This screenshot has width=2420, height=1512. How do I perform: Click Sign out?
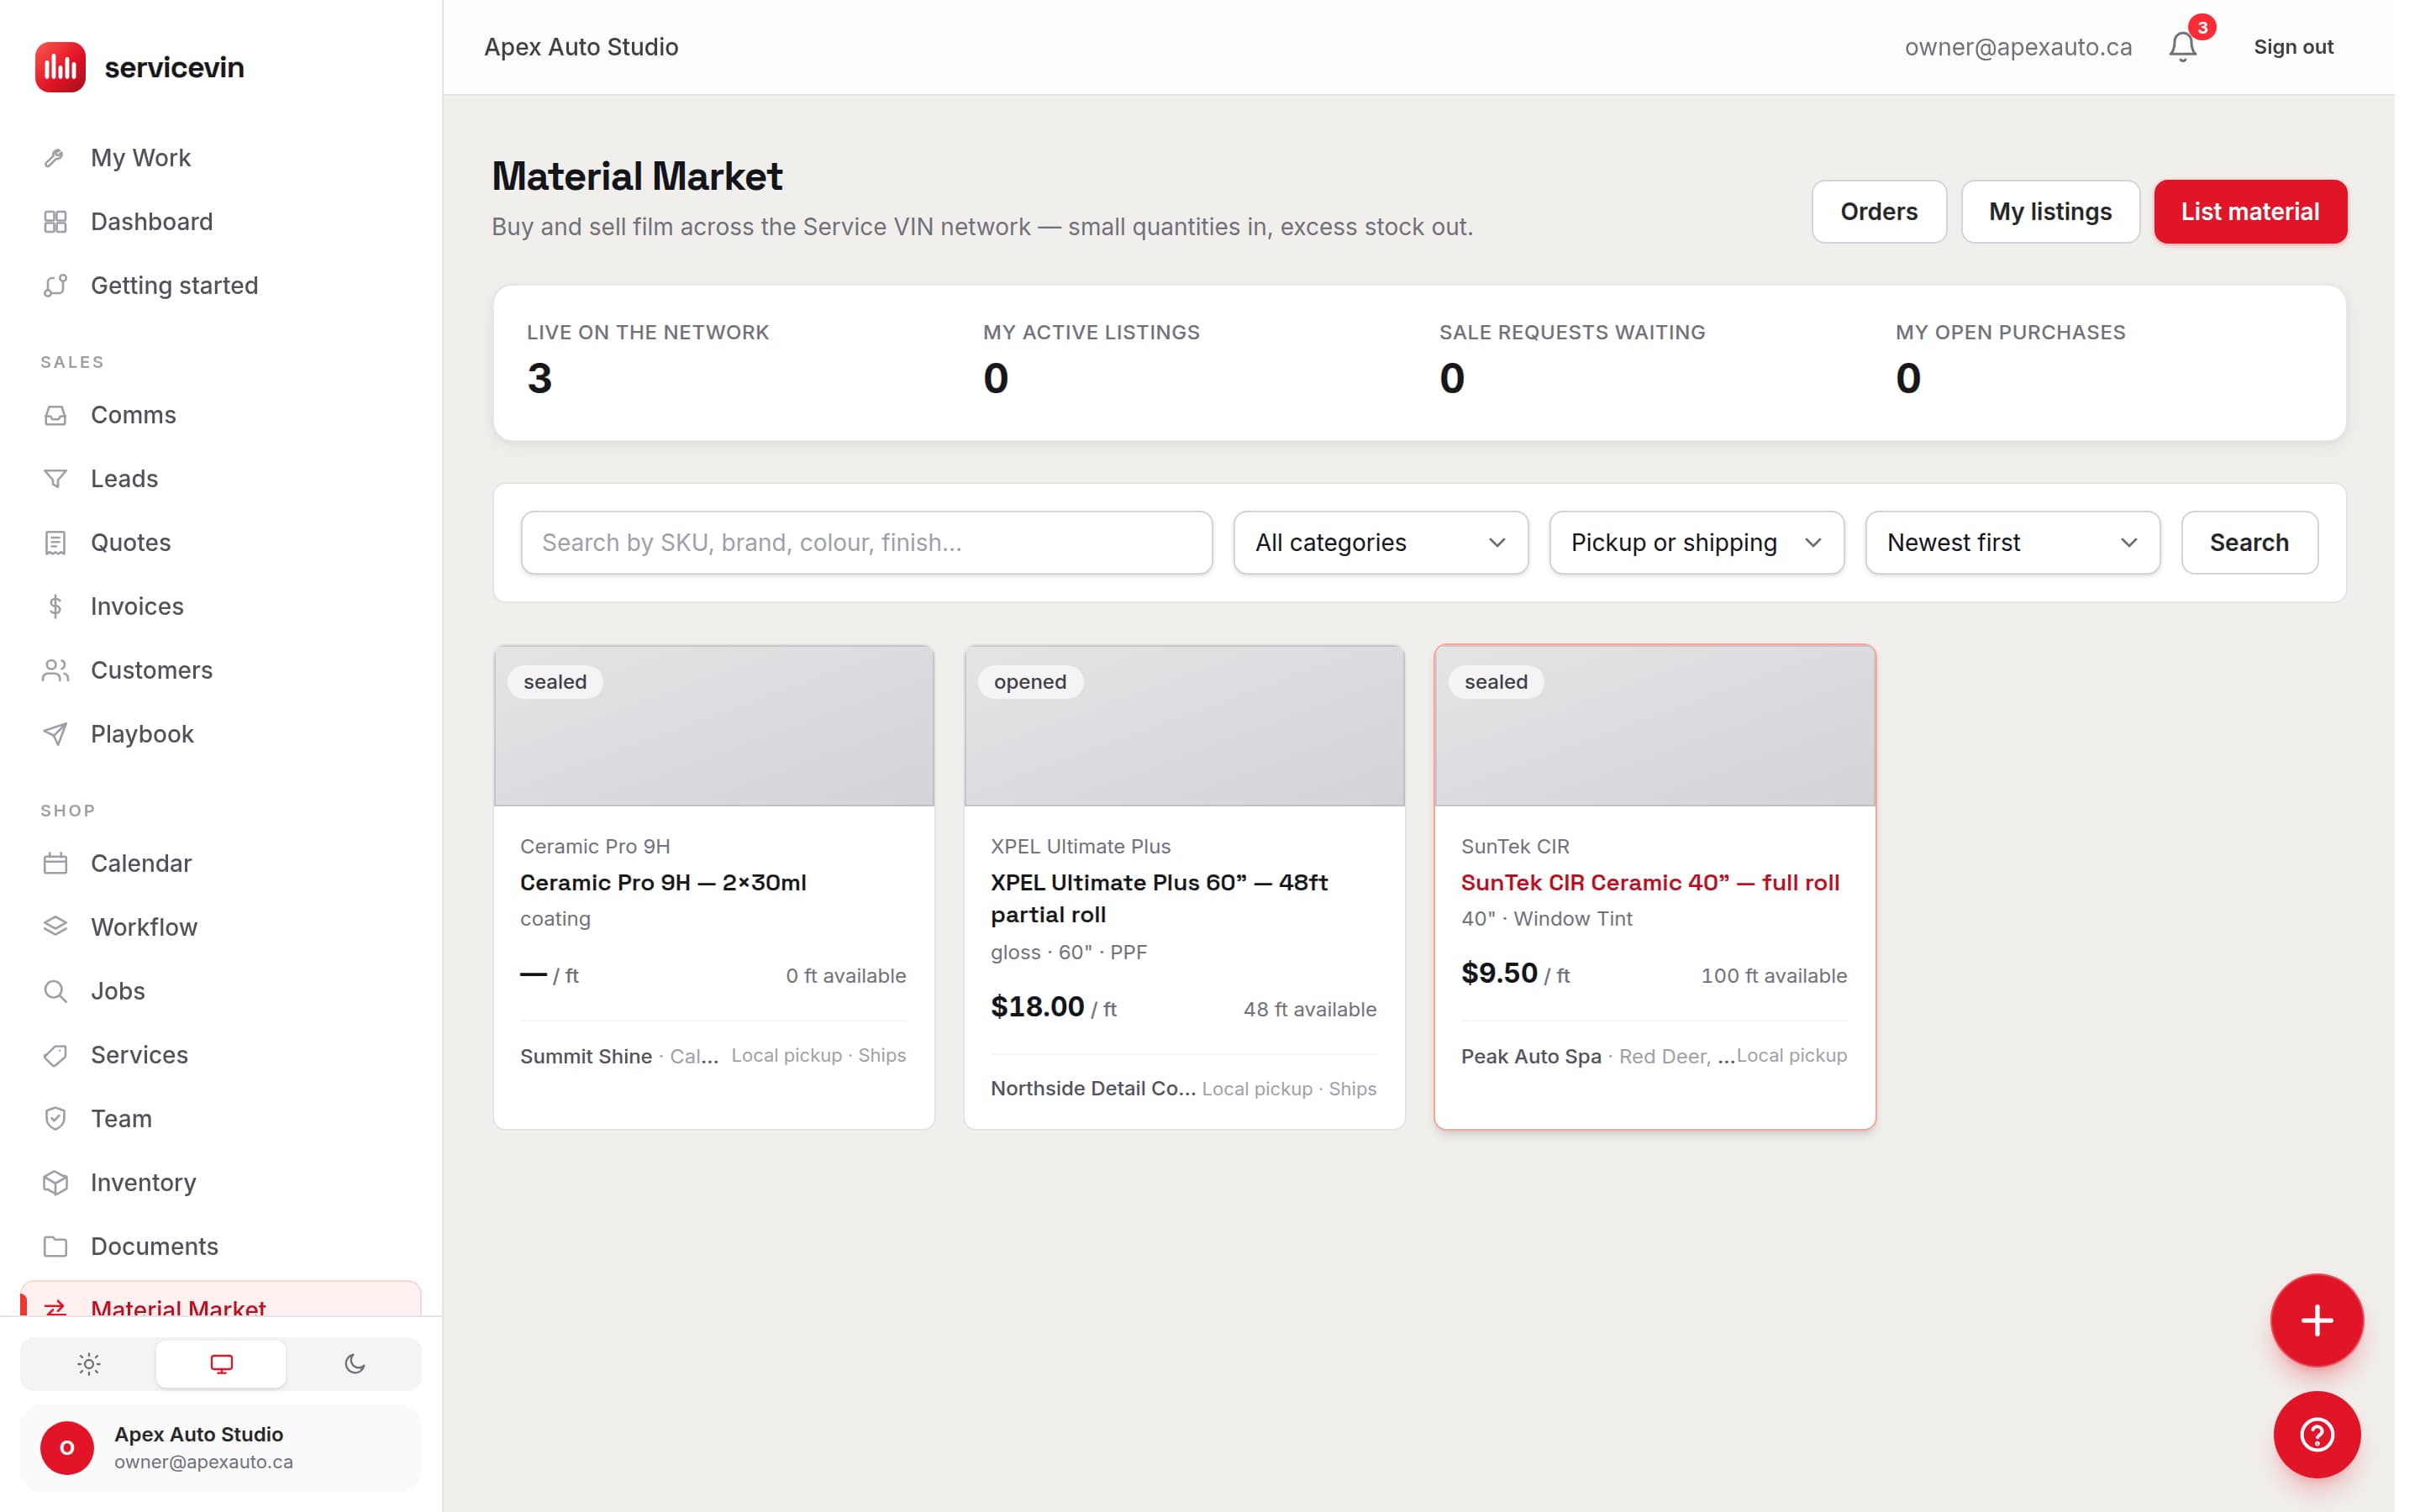tap(2293, 47)
